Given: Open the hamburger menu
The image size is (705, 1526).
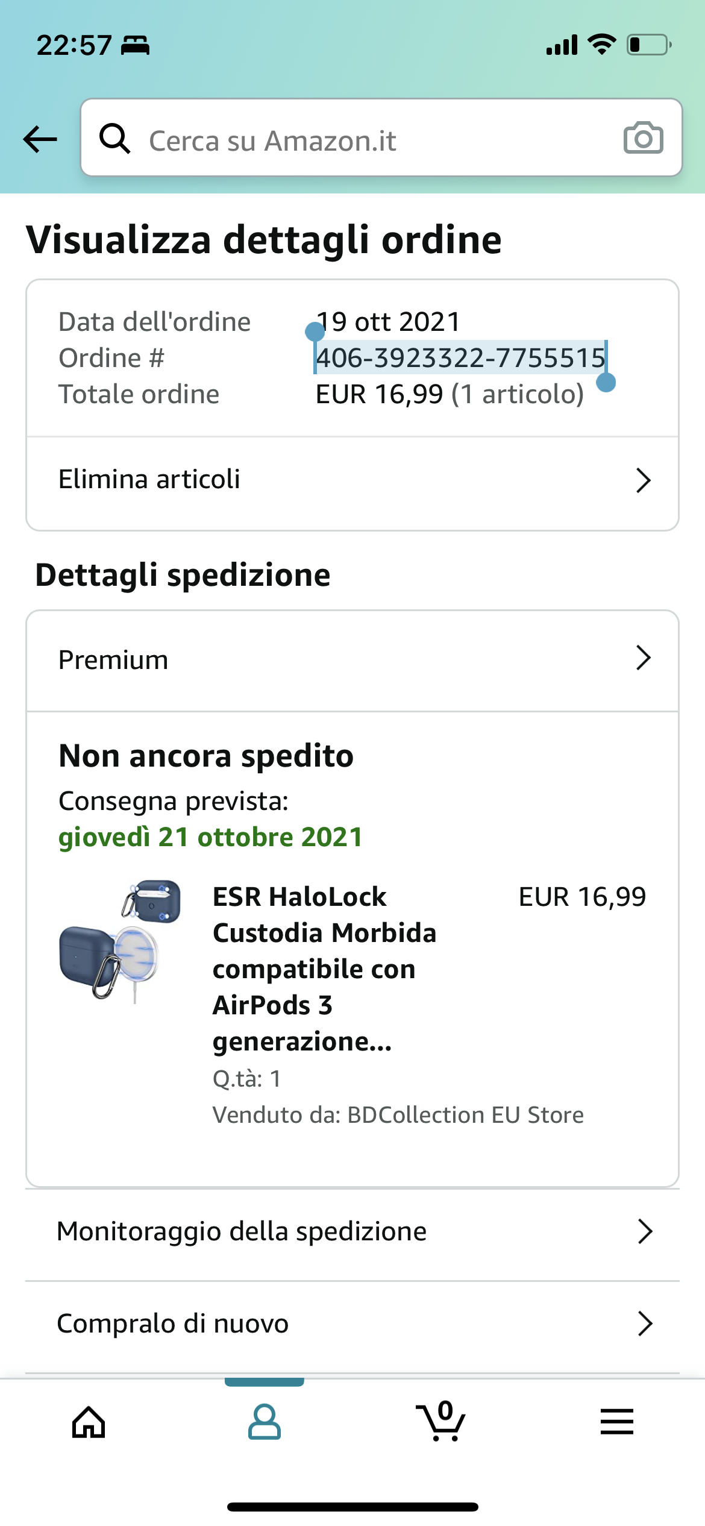Looking at the screenshot, I should pos(616,1422).
